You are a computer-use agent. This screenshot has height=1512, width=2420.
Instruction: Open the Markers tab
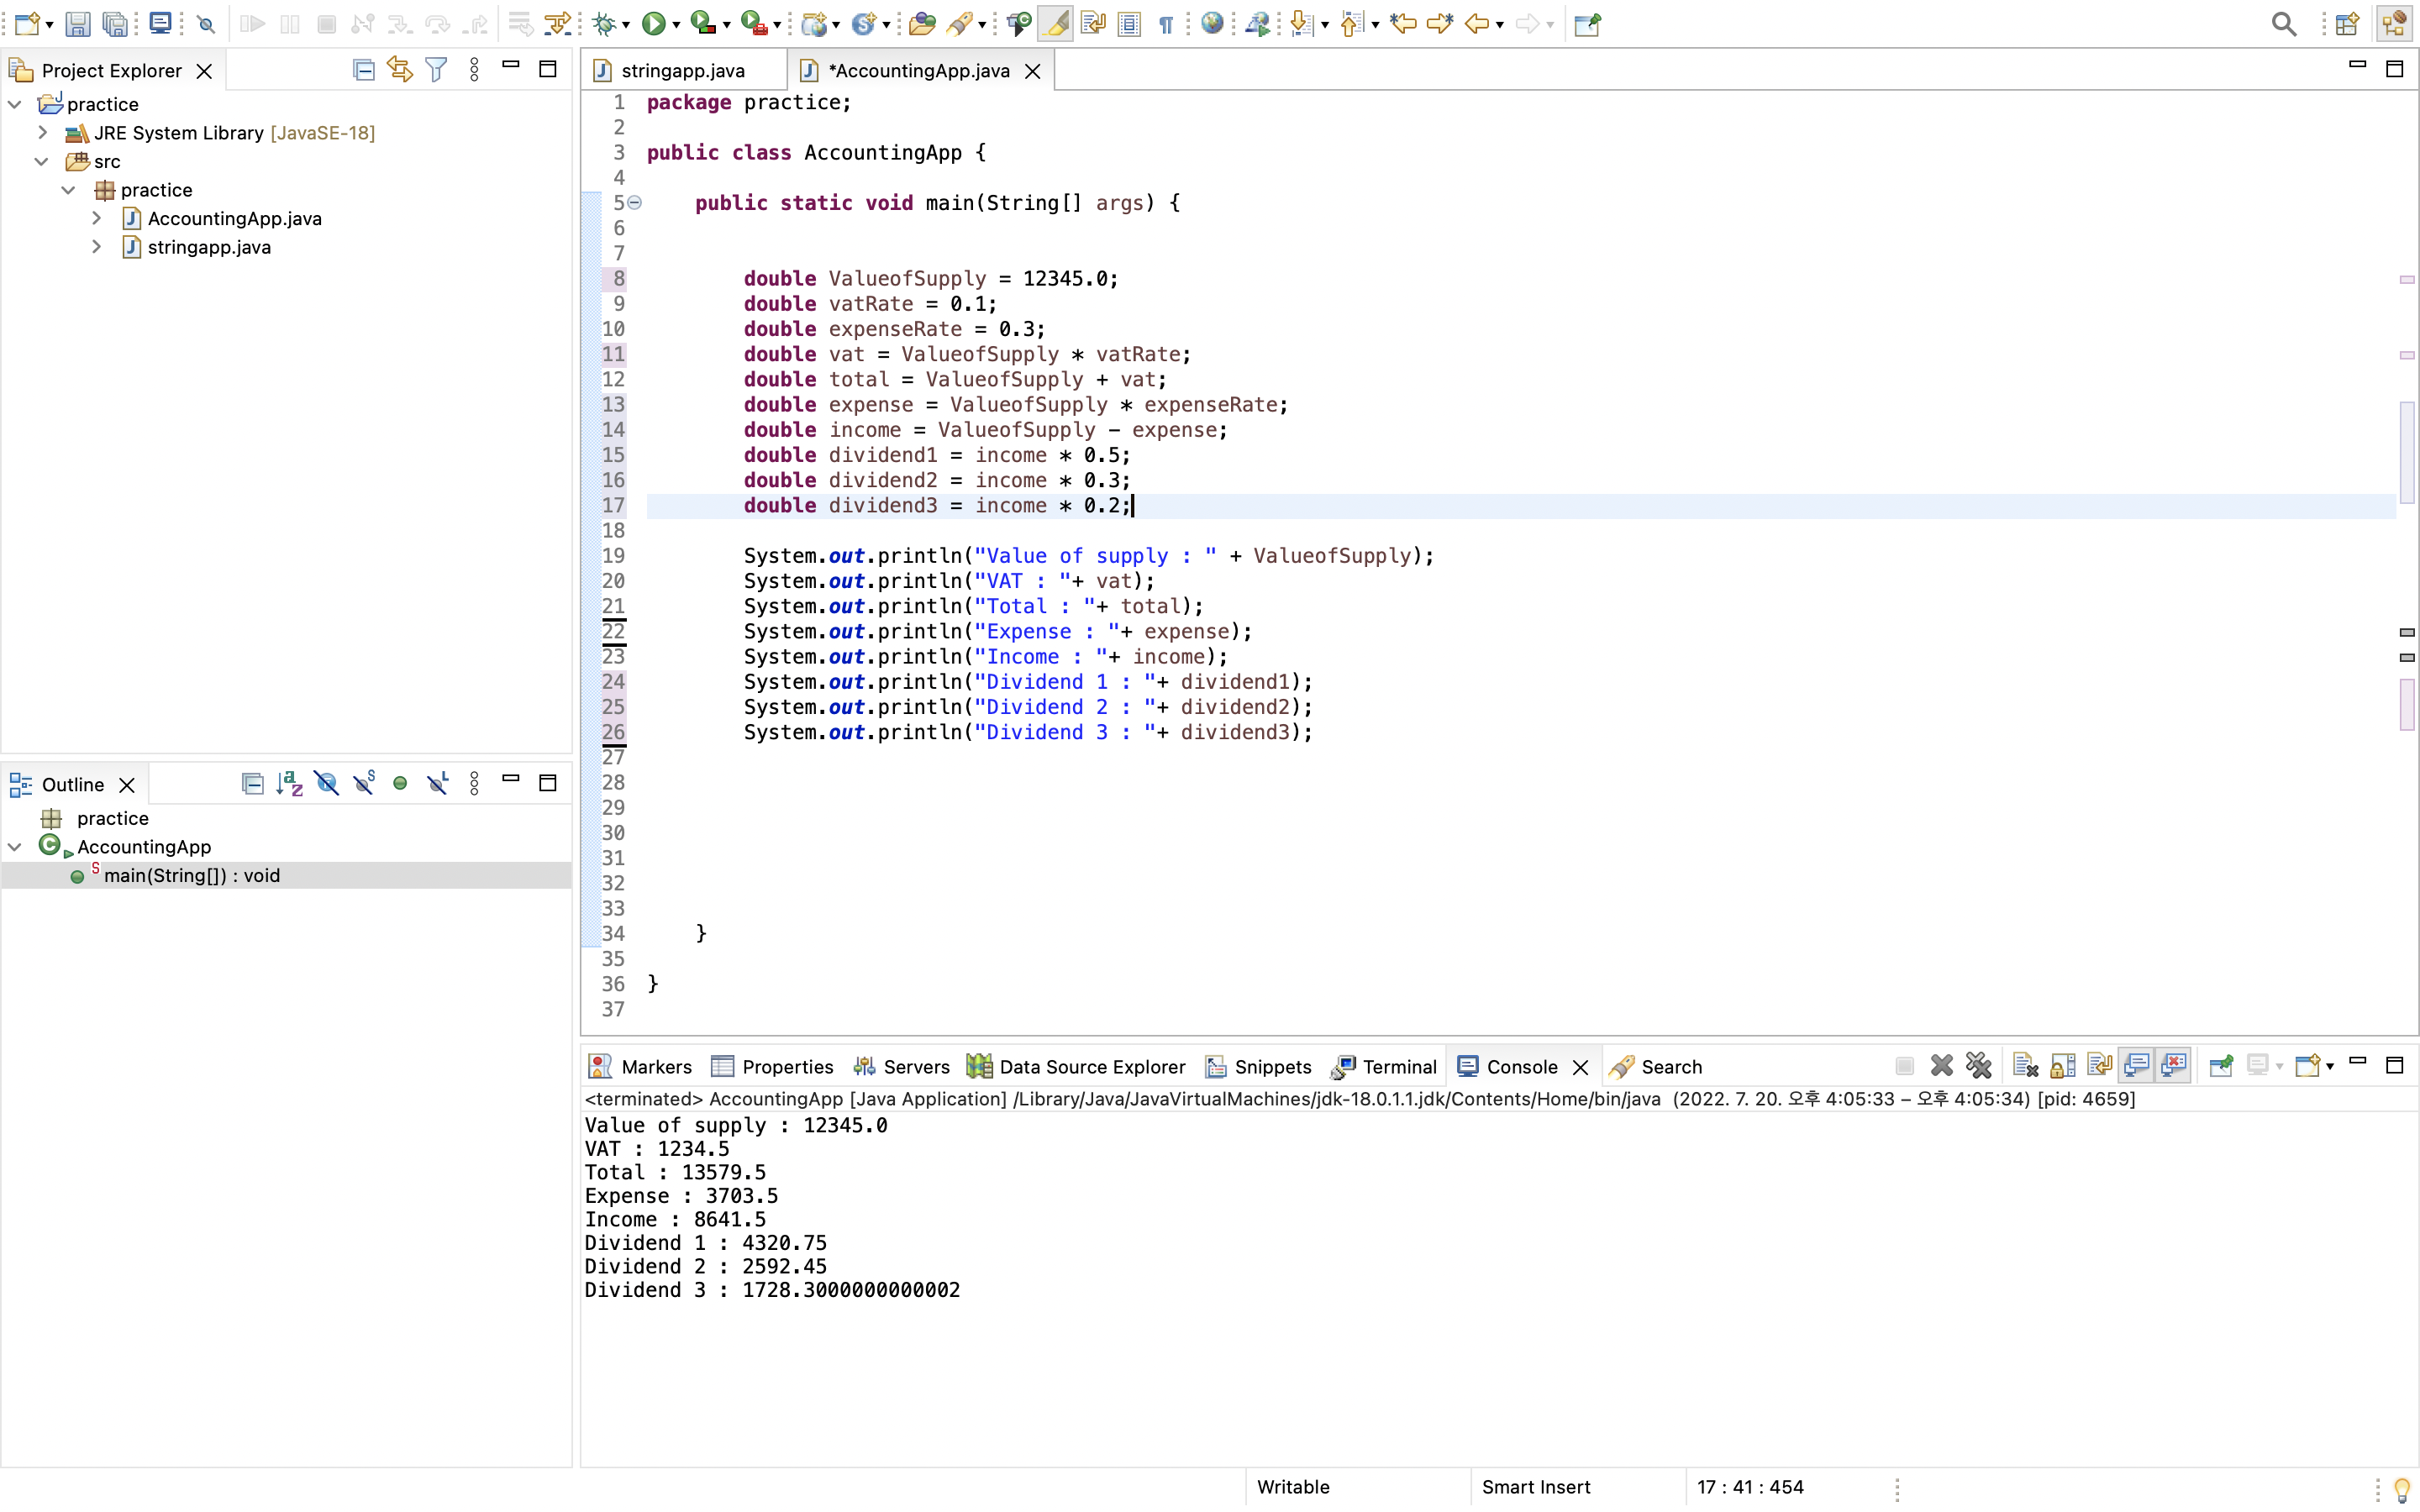(x=641, y=1067)
